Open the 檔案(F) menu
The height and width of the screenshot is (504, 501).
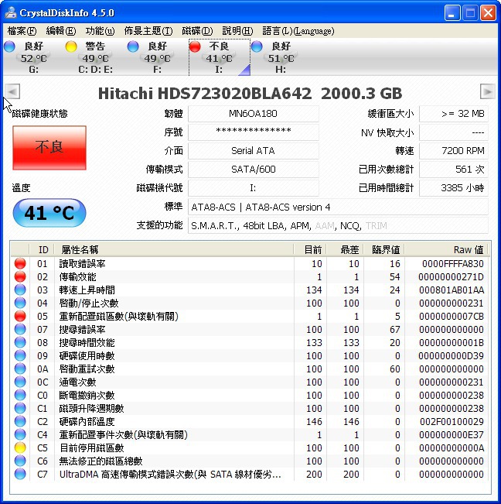click(x=22, y=31)
